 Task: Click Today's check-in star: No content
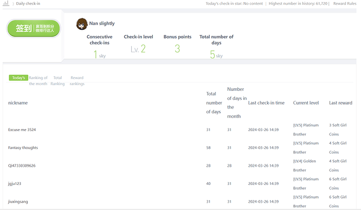tap(234, 4)
